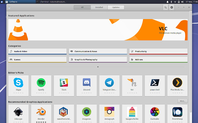Open the Wi-Fi network indicator
Viewport: 198px width, 123px height.
click(x=175, y=2)
